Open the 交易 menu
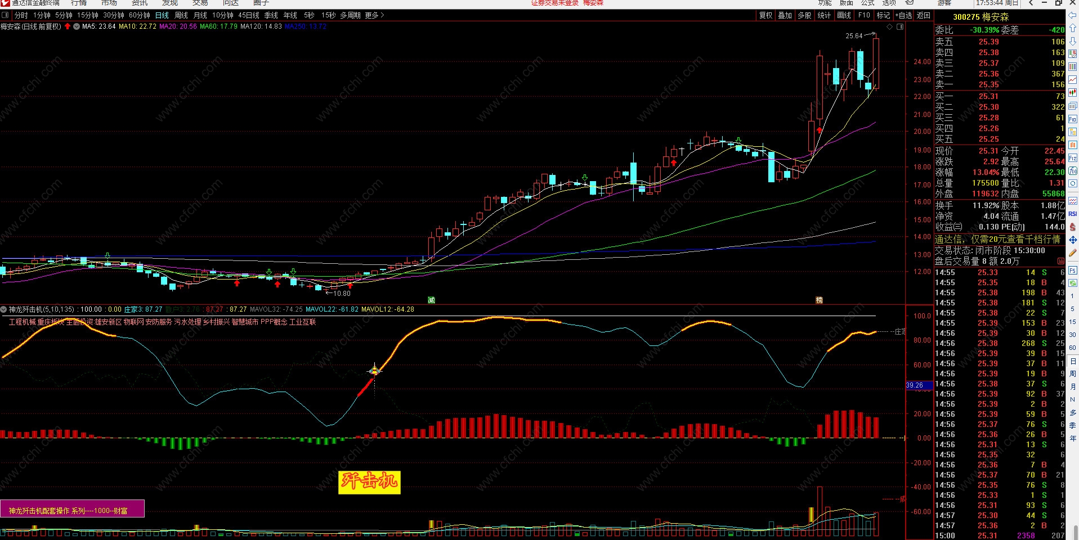 tap(200, 3)
